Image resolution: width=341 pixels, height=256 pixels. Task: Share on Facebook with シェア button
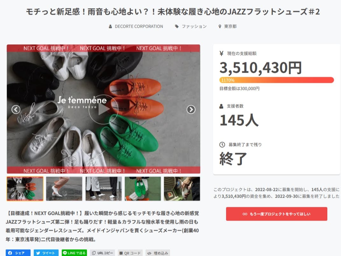18,253
